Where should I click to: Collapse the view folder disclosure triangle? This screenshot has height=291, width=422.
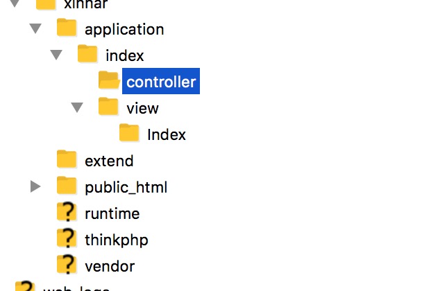click(77, 107)
